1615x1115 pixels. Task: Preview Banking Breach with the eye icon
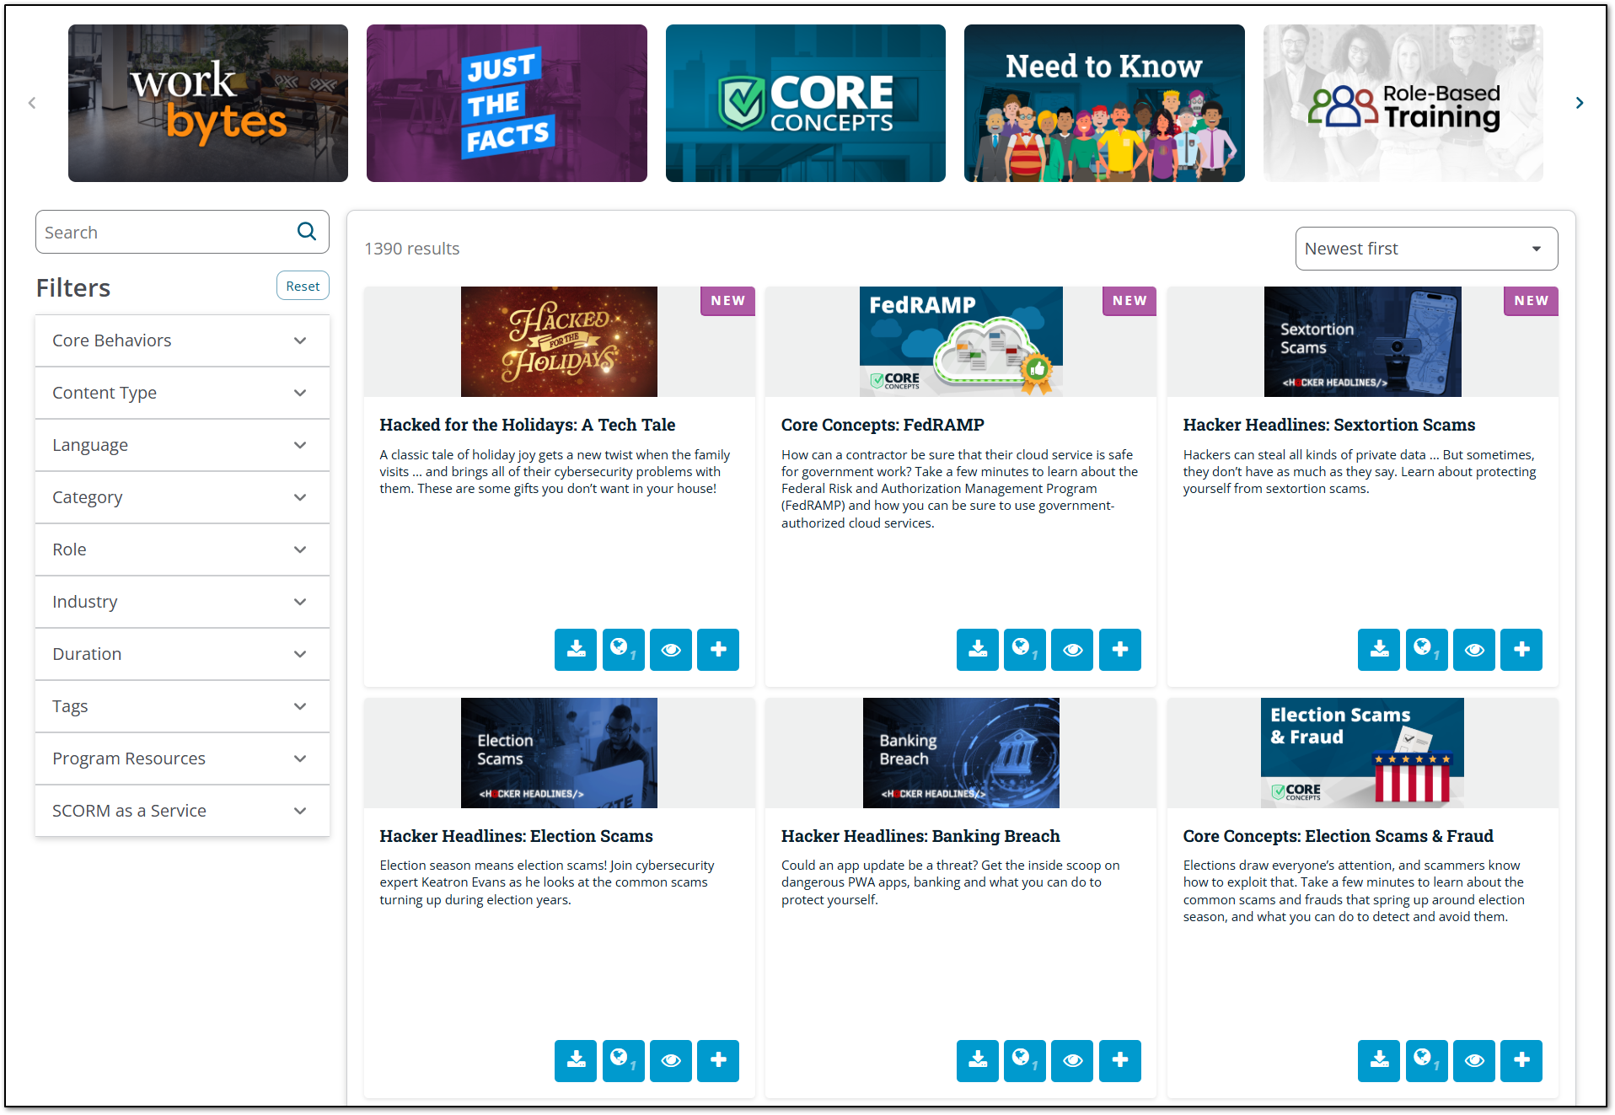(1073, 1060)
